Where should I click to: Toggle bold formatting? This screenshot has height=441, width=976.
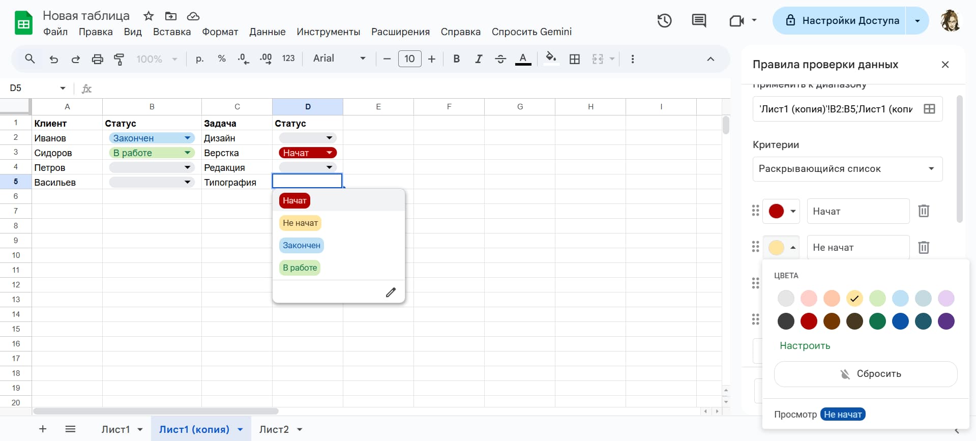coord(456,59)
